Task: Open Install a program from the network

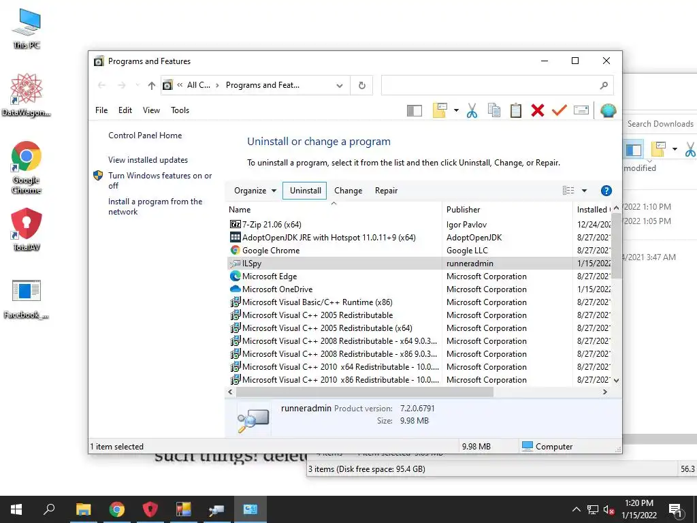Action: [x=155, y=207]
